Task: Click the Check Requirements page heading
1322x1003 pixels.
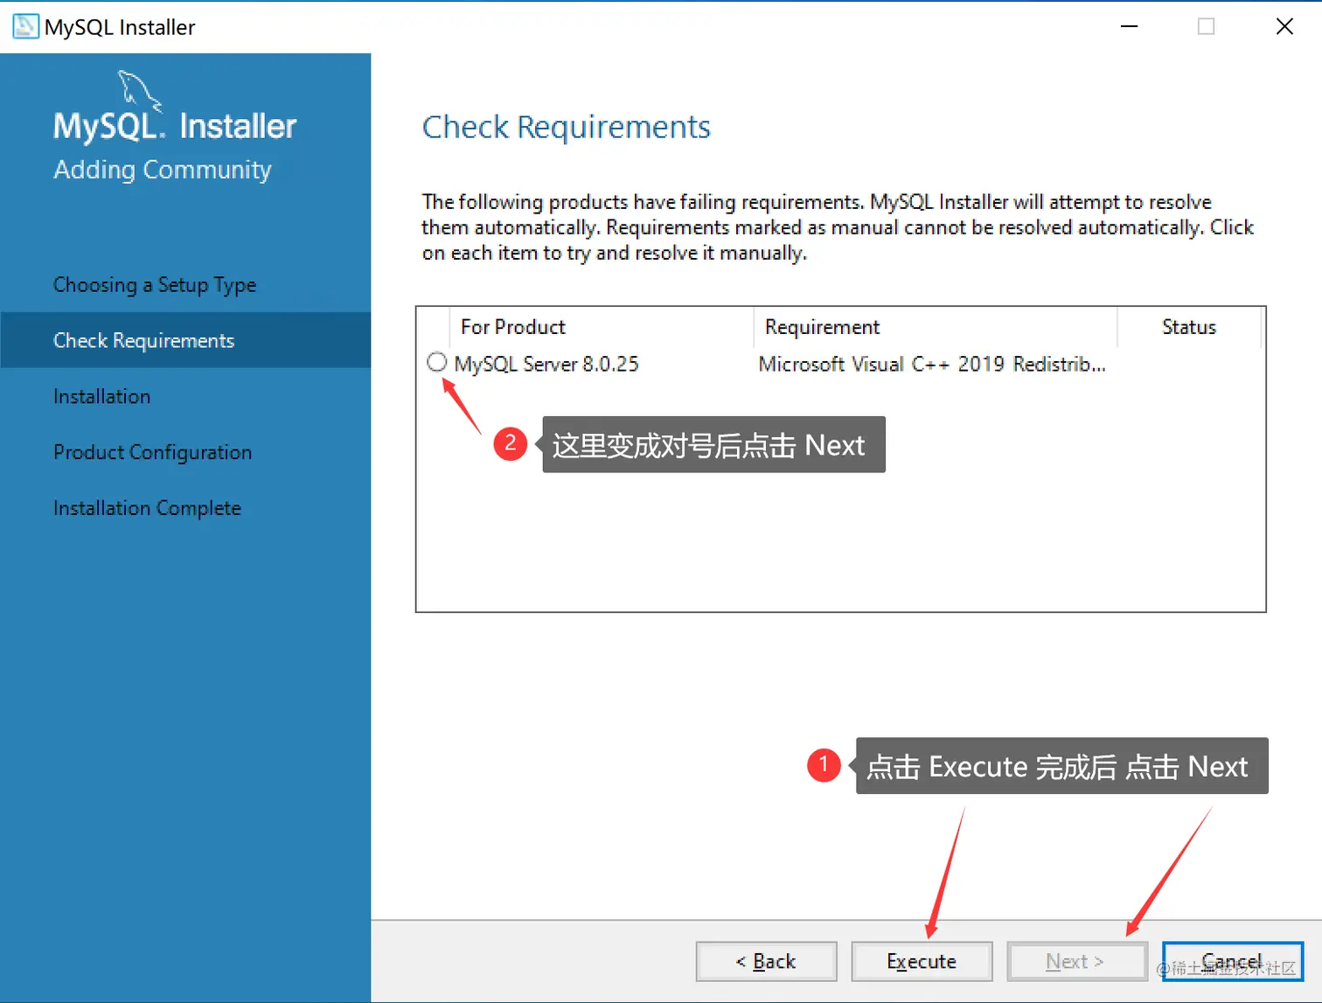Action: (566, 128)
